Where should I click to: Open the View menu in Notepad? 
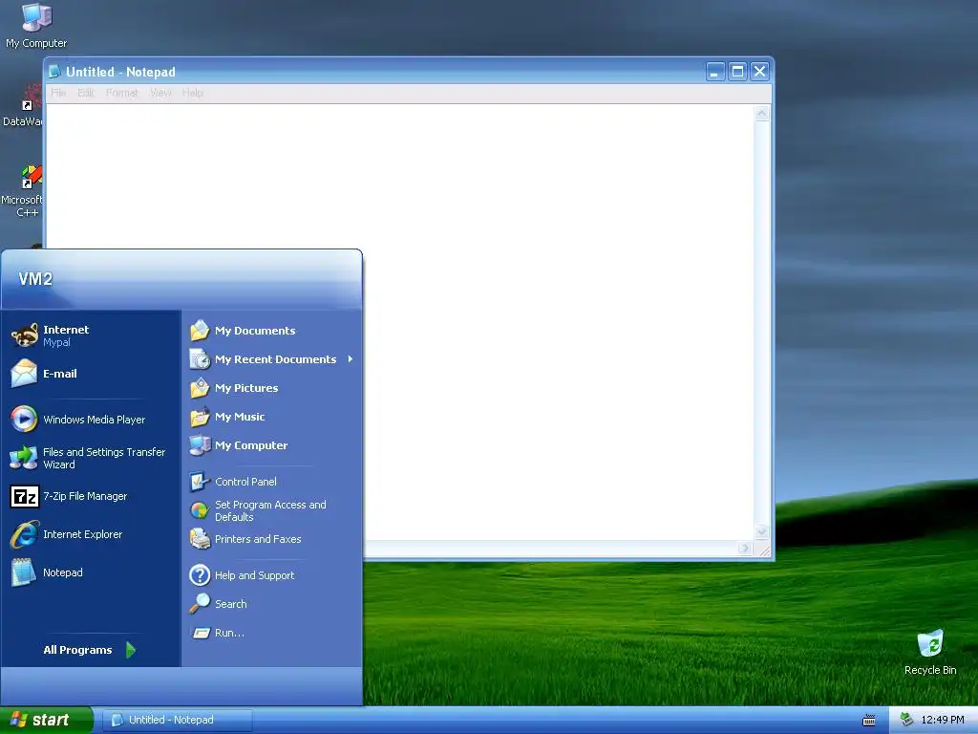(160, 93)
